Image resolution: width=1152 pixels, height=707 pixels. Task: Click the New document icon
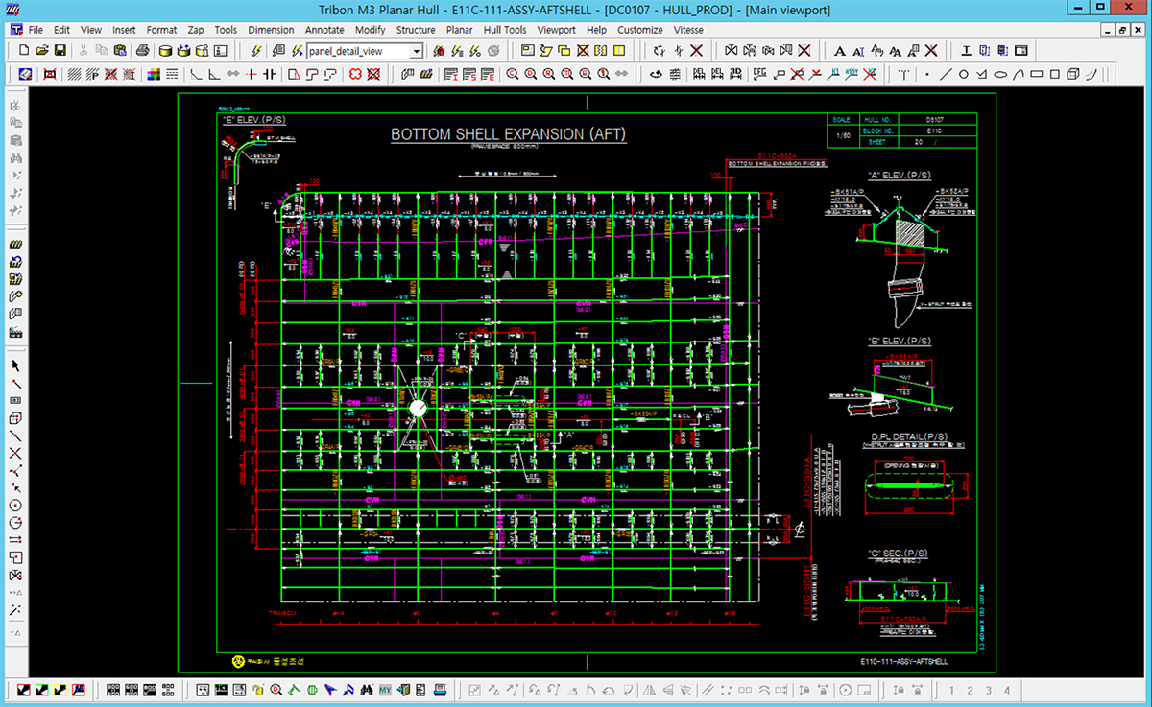tap(24, 51)
